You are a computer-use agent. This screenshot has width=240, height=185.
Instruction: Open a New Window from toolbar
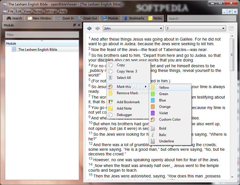tap(39, 18)
